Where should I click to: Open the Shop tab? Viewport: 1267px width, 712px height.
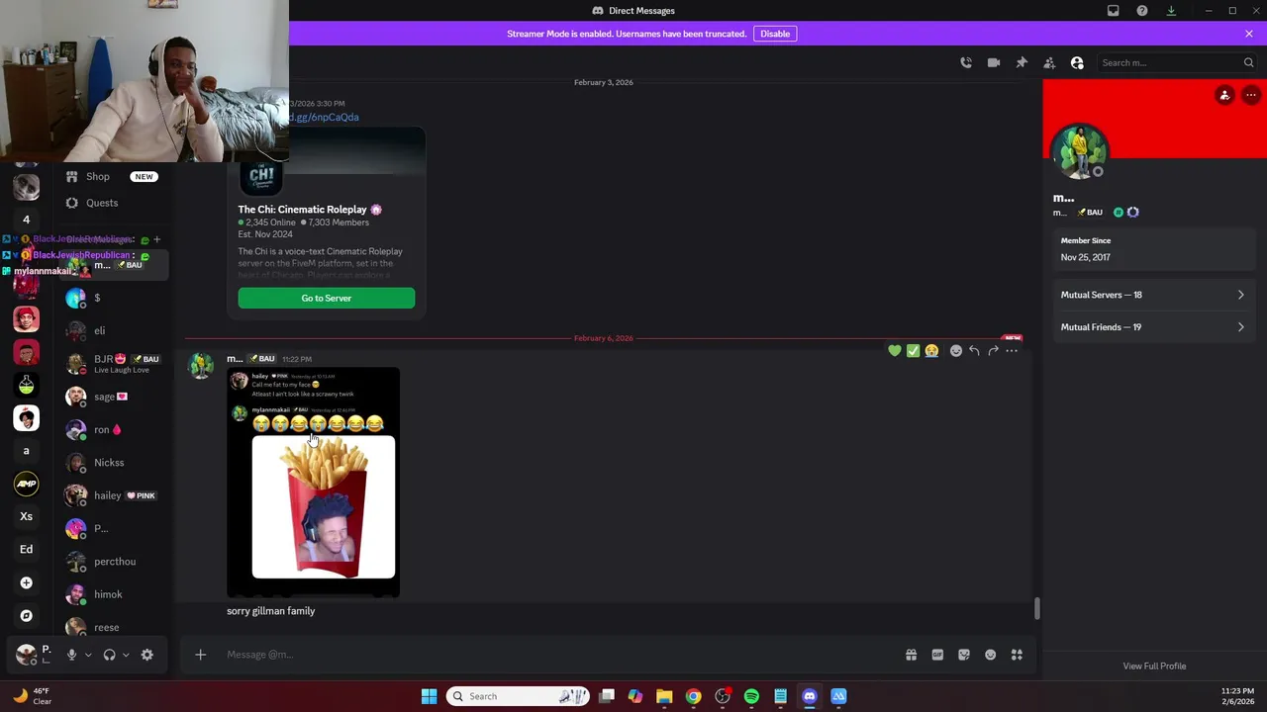click(112, 177)
